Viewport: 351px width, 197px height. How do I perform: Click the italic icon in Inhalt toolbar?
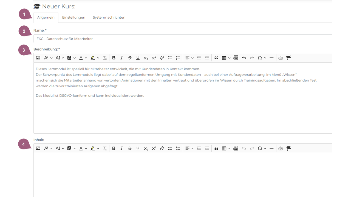tap(122, 148)
